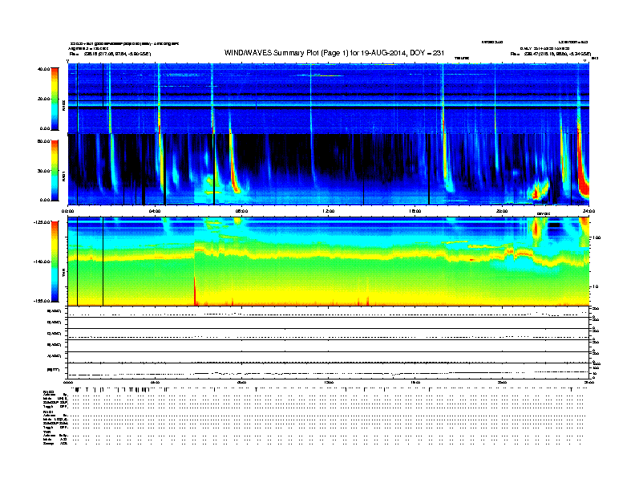This screenshot has height=491, width=635.
Task: Click the 20:00 label below the line plots
Action: 502,382
